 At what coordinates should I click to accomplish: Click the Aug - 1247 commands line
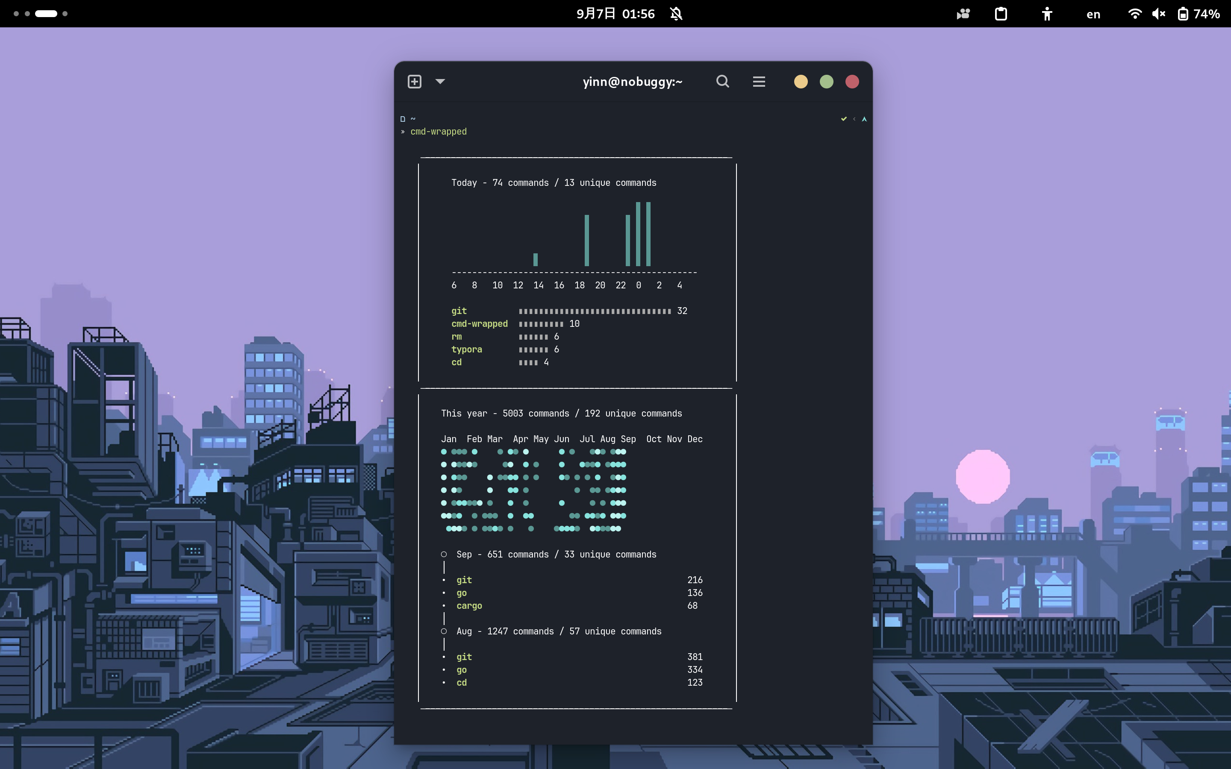559,631
